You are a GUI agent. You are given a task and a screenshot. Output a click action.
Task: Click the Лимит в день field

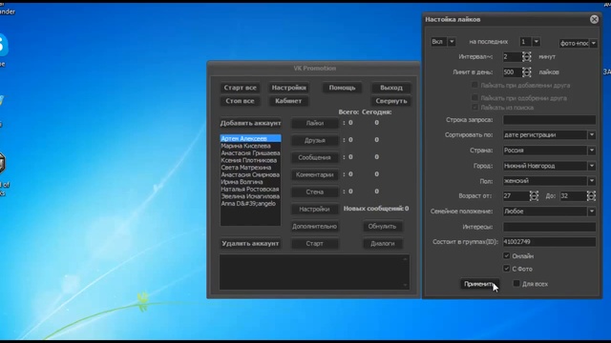click(512, 72)
